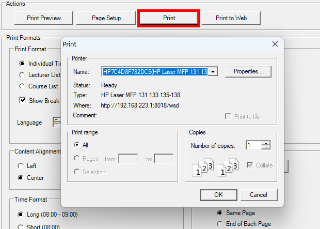320x229 pixels.
Task: Click the collated pages illustration icon
Action: click(x=215, y=167)
